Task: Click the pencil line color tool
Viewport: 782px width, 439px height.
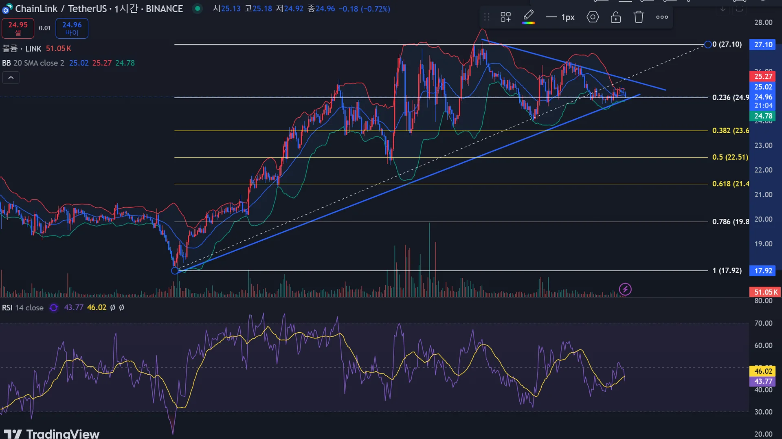Action: [x=528, y=17]
